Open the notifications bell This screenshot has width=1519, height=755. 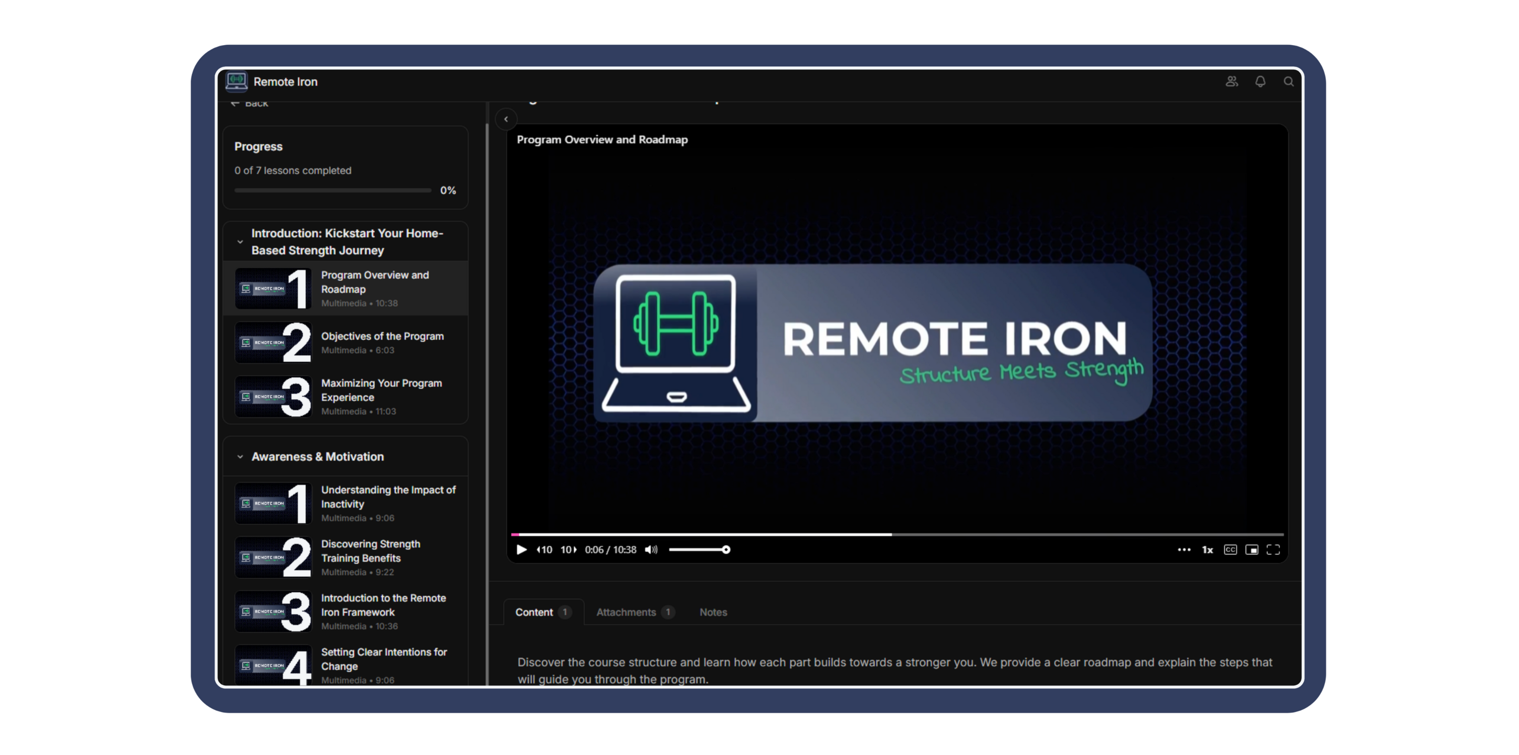1260,82
